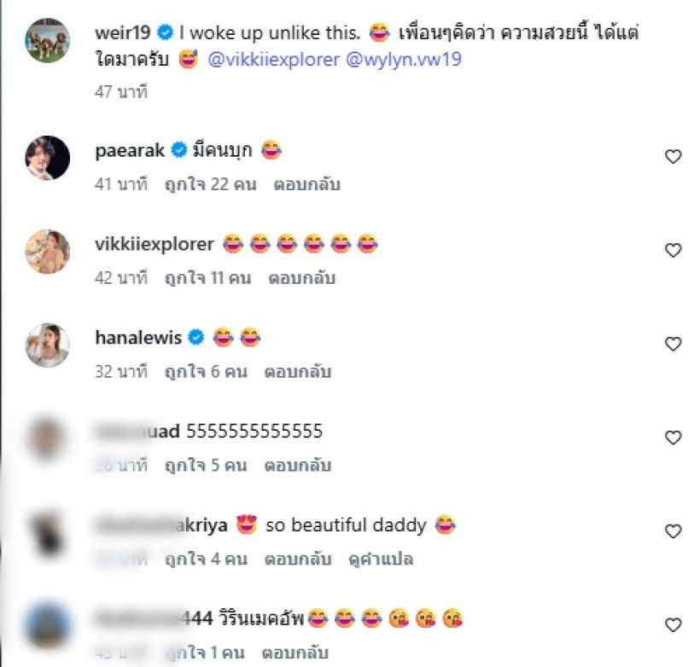Open paearak's profile avatar
The width and height of the screenshot is (700, 667).
pyautogui.click(x=47, y=158)
